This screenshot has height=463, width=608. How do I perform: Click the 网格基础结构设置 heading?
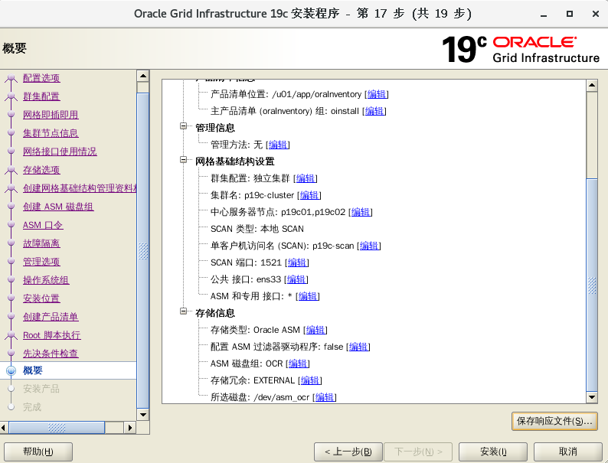tap(235, 161)
